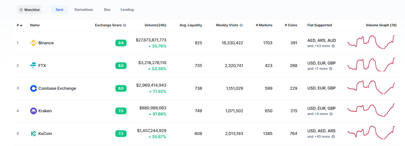Open the Lending tab

point(127,10)
